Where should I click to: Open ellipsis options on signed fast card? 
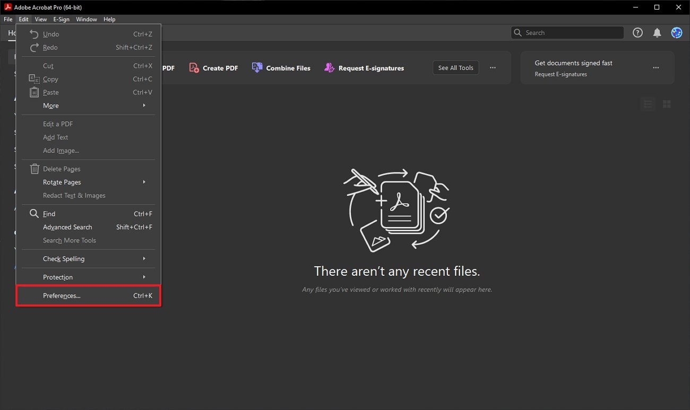(656, 68)
